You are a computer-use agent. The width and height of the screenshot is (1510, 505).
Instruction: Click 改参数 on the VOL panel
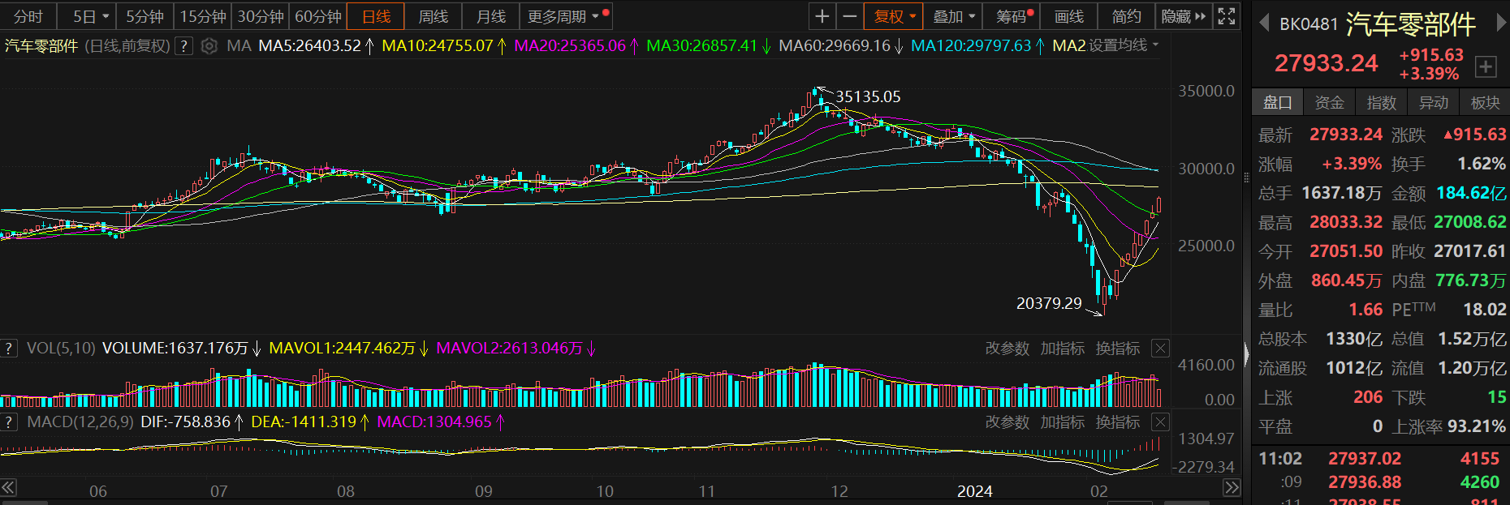click(1007, 349)
